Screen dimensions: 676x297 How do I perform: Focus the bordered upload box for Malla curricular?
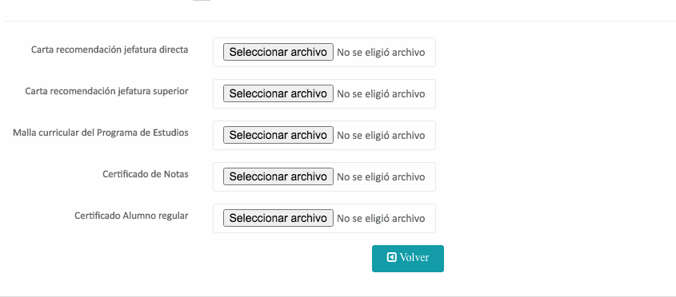tap(324, 135)
